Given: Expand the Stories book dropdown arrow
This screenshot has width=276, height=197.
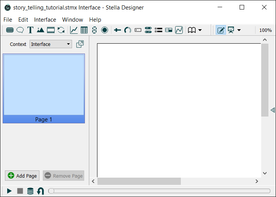Looking at the screenshot, I should tap(200, 30).
